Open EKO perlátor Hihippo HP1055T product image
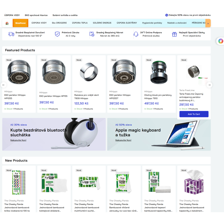 click(x=124, y=72)
